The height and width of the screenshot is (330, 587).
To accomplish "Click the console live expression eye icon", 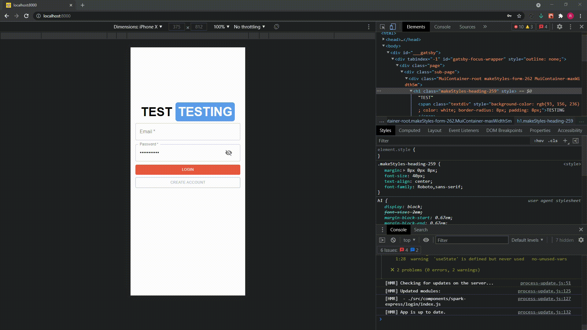I will click(426, 240).
